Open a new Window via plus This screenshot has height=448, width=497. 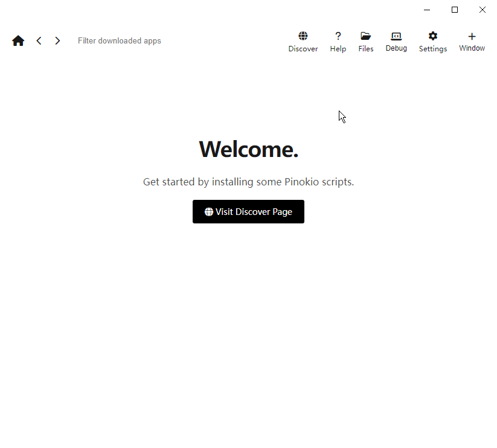pos(472,42)
